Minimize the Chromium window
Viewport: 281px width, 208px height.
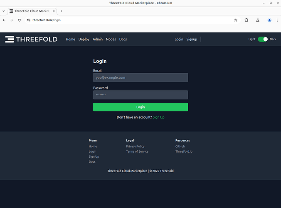point(264,3)
